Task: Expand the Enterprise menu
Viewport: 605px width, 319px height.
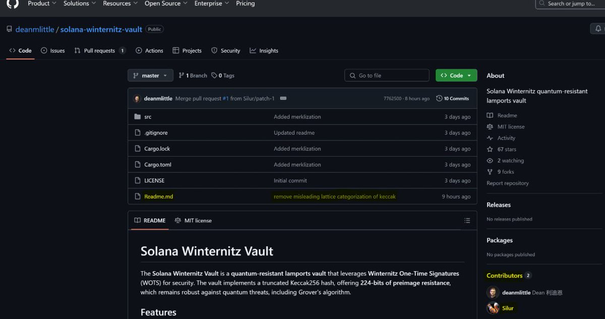Action: click(x=212, y=4)
